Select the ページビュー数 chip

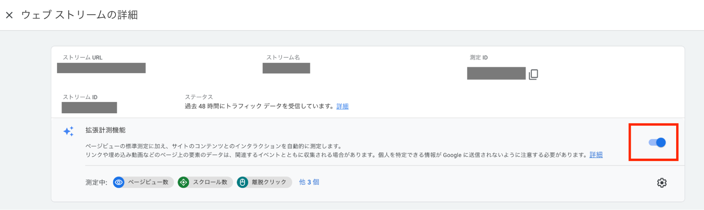click(x=143, y=182)
